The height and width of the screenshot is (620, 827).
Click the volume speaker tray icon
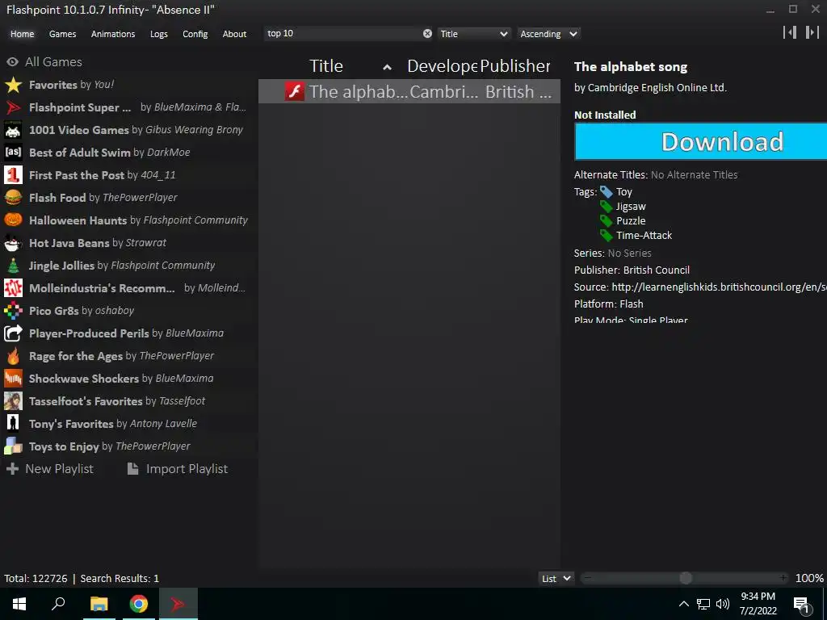click(x=723, y=604)
